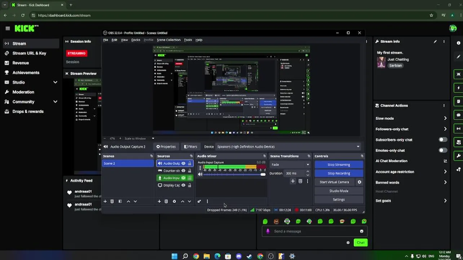Viewport: 463px width, 260px height.
Task: Click Stop Streaming button
Action: [x=339, y=165]
